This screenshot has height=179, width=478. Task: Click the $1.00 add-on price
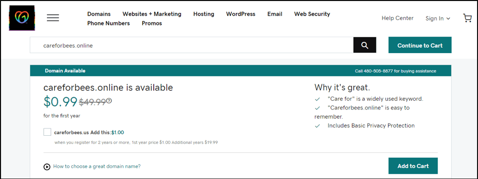tap(118, 132)
